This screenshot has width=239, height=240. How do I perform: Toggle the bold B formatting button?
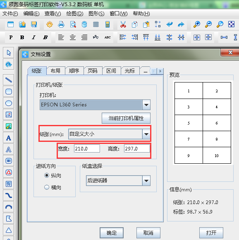(x=22, y=37)
